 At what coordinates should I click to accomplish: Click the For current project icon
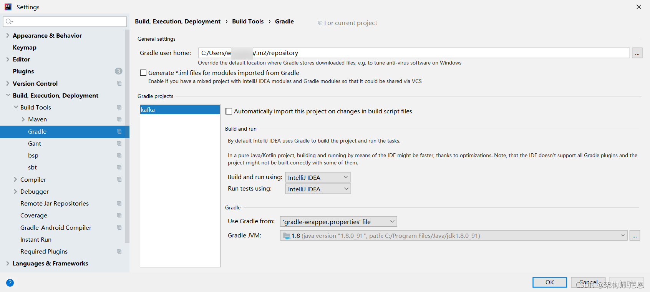click(x=320, y=23)
